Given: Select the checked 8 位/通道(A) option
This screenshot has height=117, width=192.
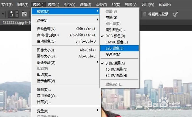Looking at the screenshot, I should pyautogui.click(x=119, y=63).
